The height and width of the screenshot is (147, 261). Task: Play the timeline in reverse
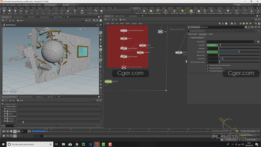coord(7,131)
